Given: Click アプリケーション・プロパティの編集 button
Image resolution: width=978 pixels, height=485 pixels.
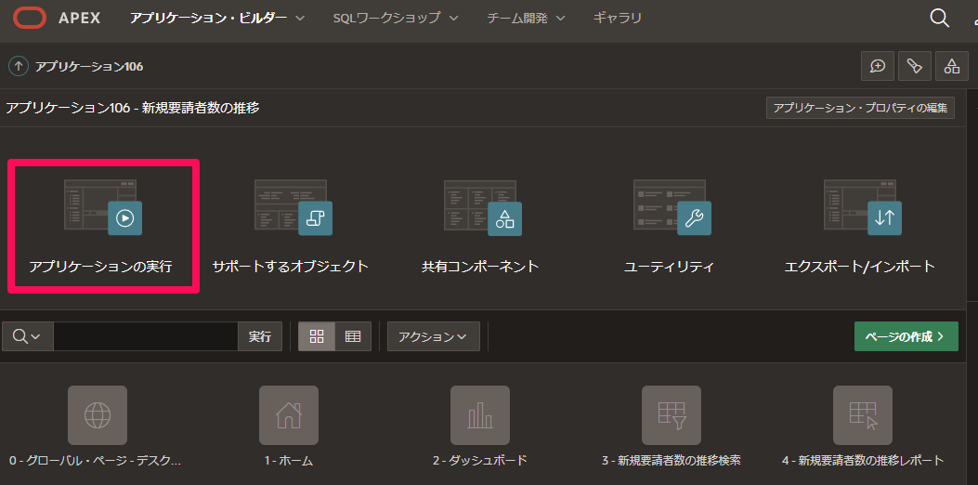Looking at the screenshot, I should [860, 108].
